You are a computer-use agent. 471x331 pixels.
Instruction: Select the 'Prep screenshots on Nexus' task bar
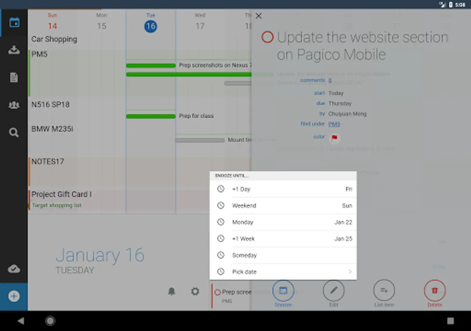151,65
